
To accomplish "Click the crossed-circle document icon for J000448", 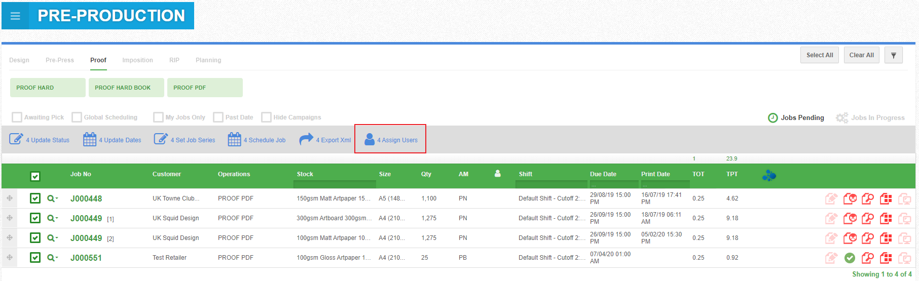I will [x=850, y=198].
